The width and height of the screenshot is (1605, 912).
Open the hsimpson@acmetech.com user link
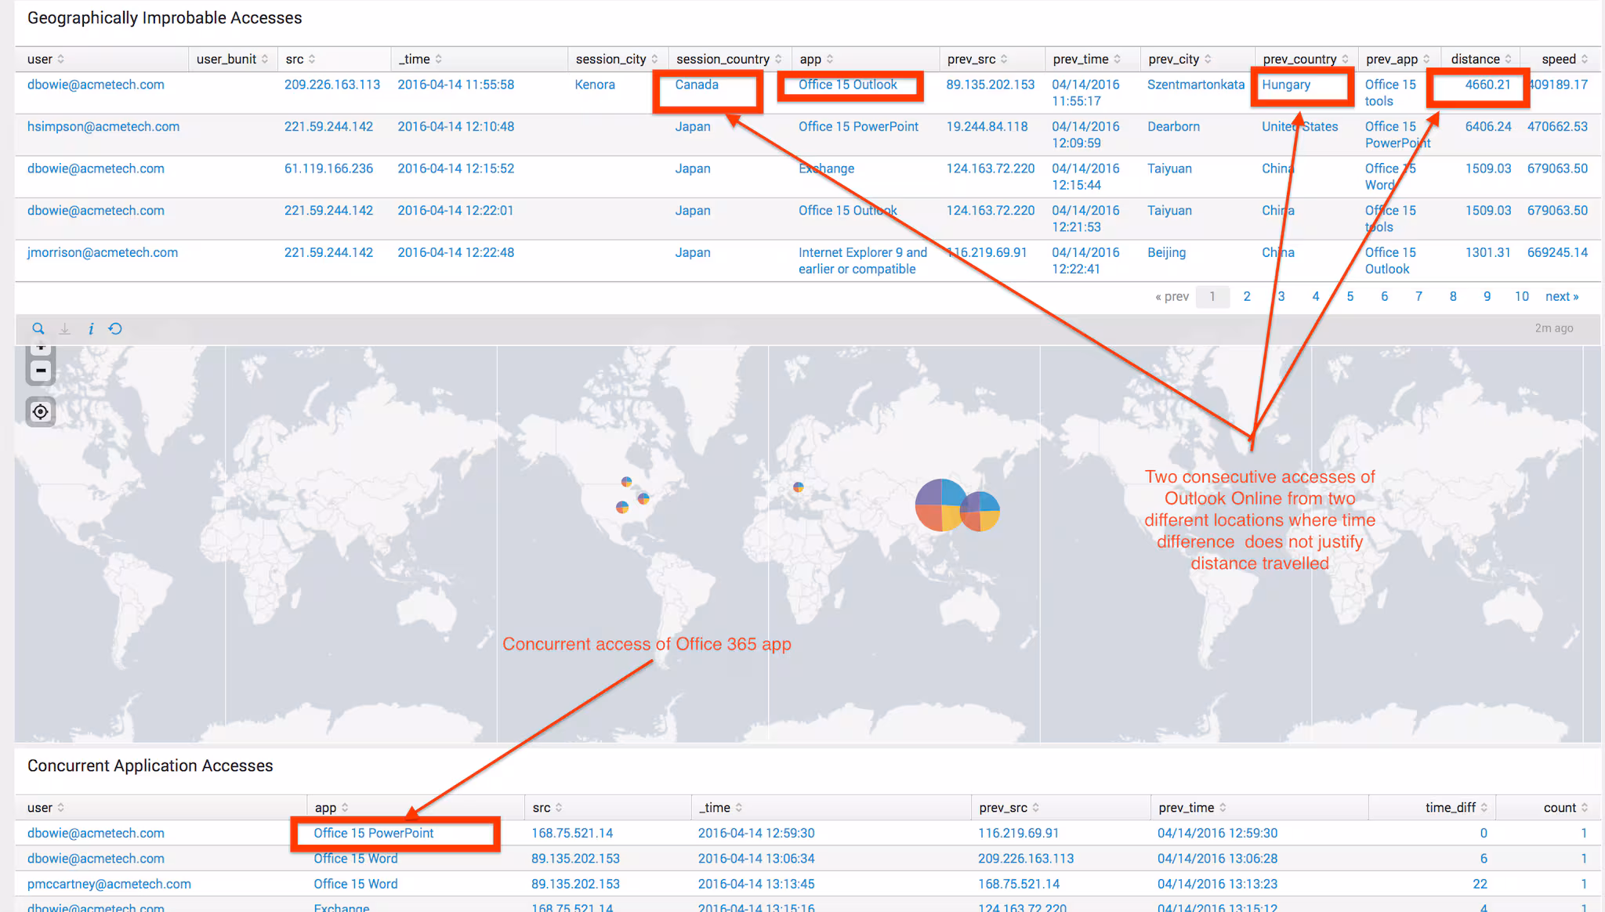point(103,126)
